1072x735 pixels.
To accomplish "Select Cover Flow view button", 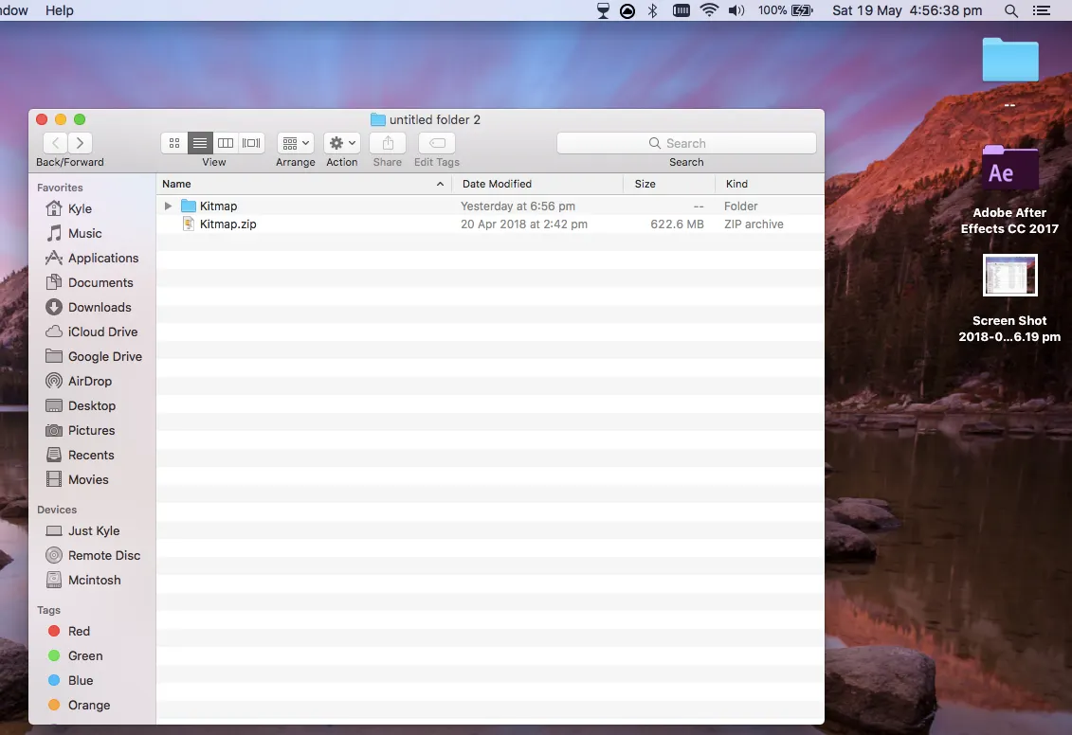I will pyautogui.click(x=251, y=143).
